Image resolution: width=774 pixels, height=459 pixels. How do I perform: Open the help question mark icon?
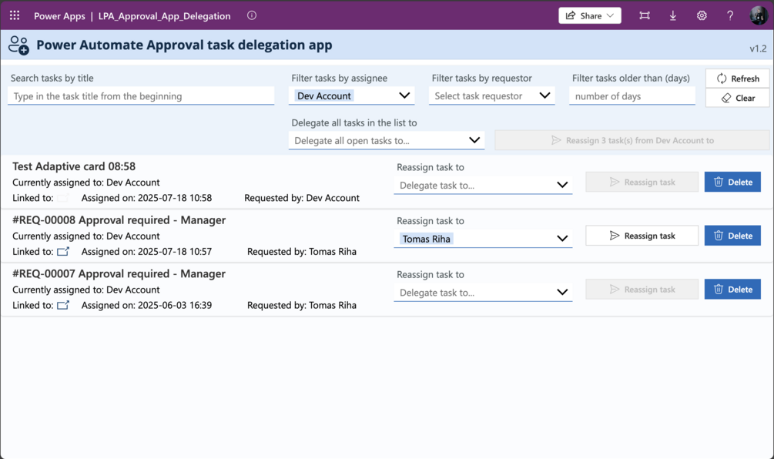click(730, 15)
